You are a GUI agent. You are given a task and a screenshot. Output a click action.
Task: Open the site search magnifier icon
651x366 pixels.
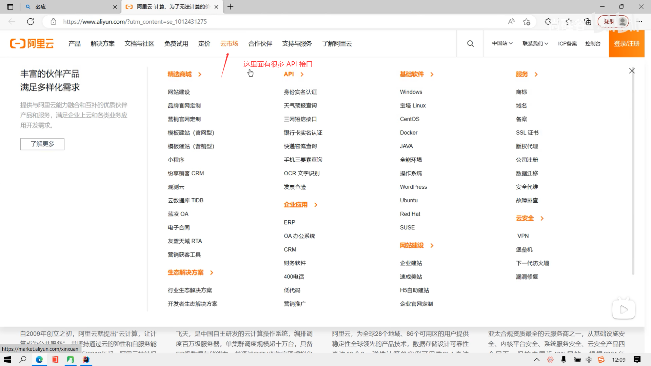[470, 44]
